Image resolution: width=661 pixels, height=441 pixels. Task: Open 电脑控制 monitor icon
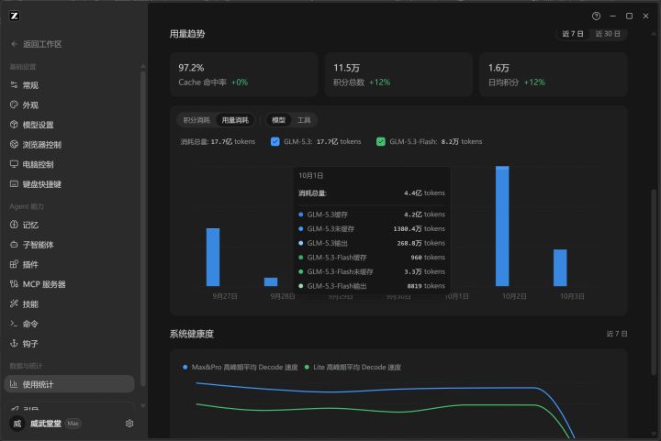(x=14, y=164)
